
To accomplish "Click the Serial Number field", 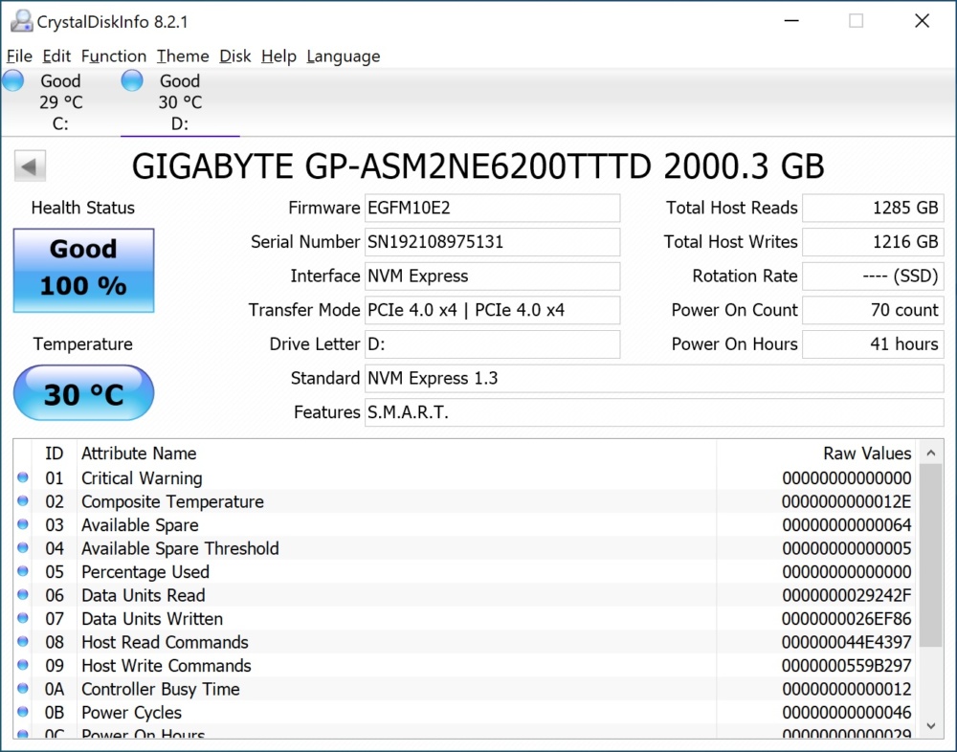I will 493,242.
